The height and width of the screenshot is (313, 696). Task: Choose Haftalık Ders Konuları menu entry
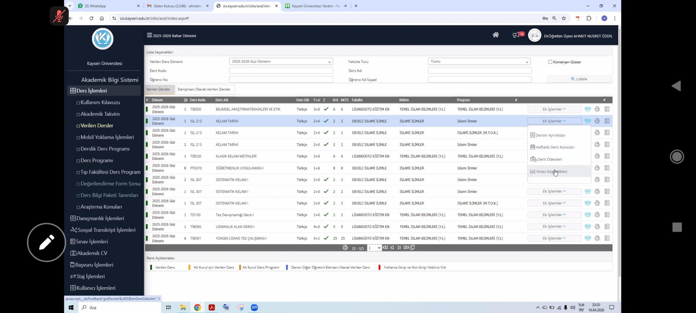click(555, 147)
